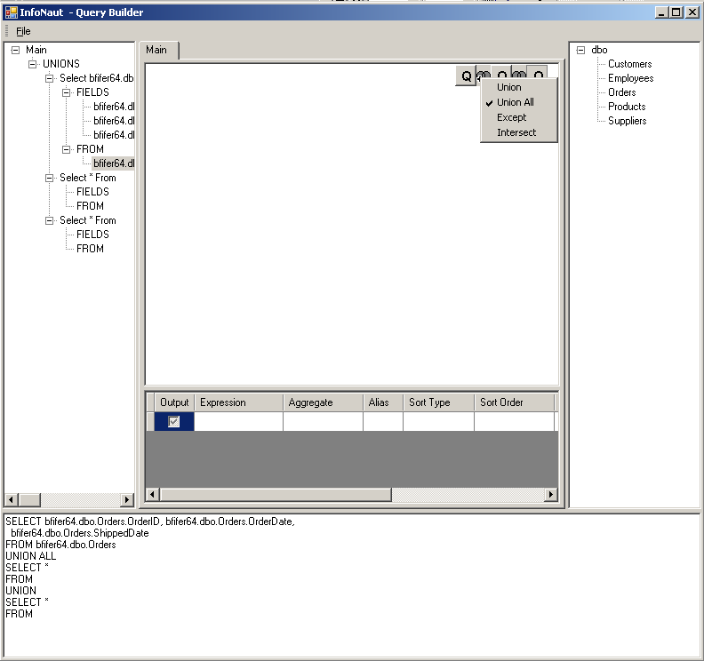Select the checked Union All option
Viewport: 704px width, 661px height.
click(x=516, y=102)
